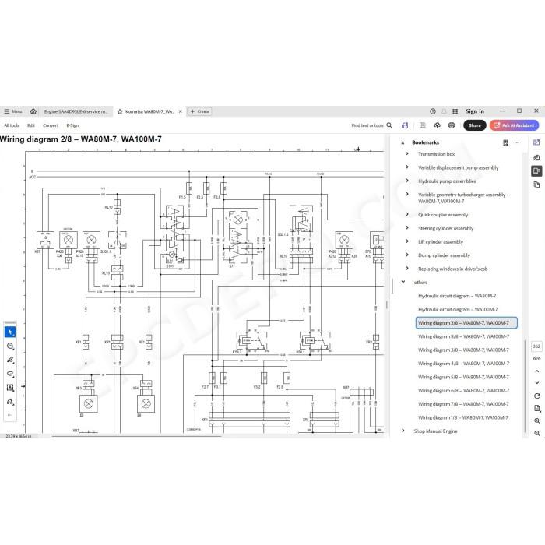Image resolution: width=545 pixels, height=545 pixels.
Task: Click Sign in
Action: pos(475,111)
